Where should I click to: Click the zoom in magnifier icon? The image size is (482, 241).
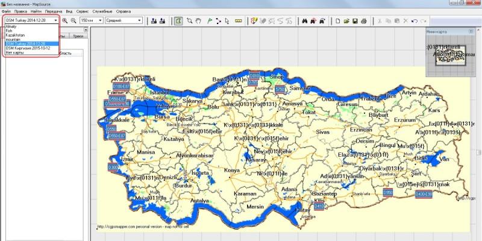(65, 20)
